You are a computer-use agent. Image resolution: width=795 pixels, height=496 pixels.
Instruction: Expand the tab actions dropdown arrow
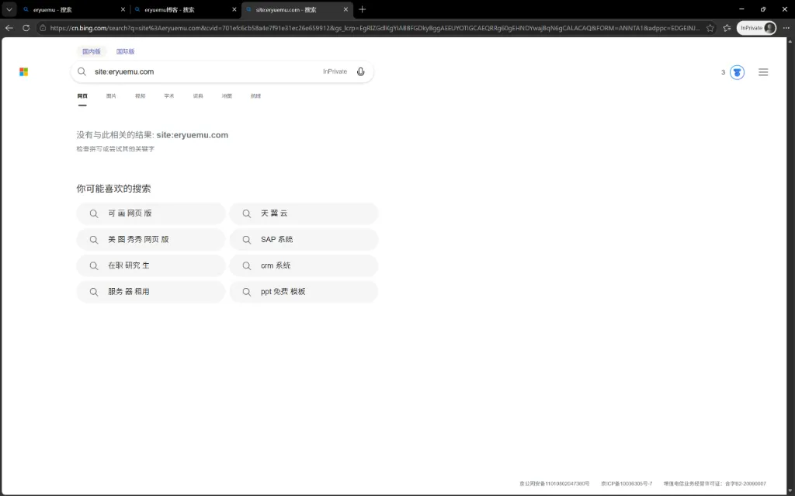click(9, 9)
